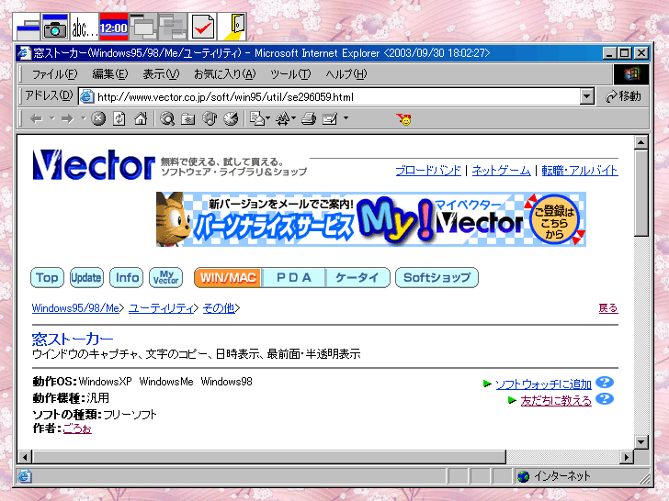Image resolution: width=669 pixels, height=501 pixels.
Task: Expand the text size dropdown arrow
Action: [x=293, y=118]
